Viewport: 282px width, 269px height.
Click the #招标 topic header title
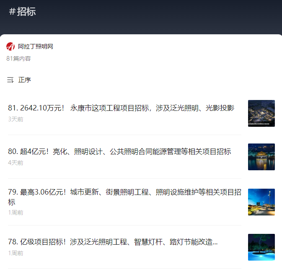click(x=22, y=12)
